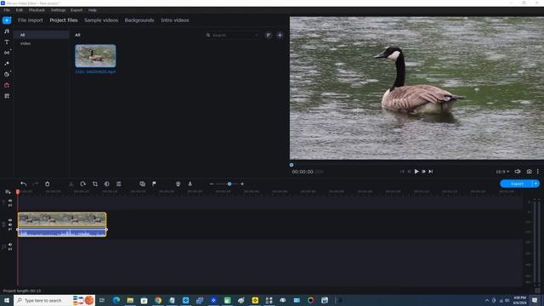The height and width of the screenshot is (306, 544).
Task: Zoom in the timeline with plus
Action: click(242, 184)
